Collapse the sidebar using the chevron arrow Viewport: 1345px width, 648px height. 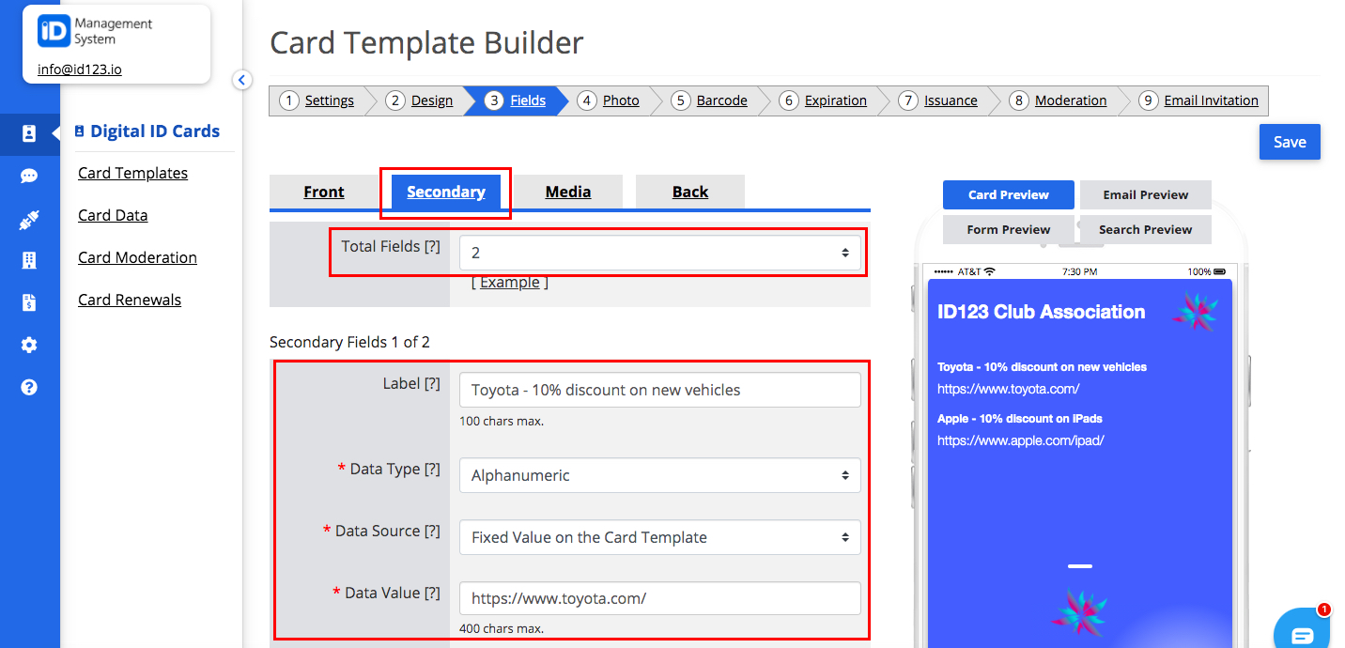point(242,80)
